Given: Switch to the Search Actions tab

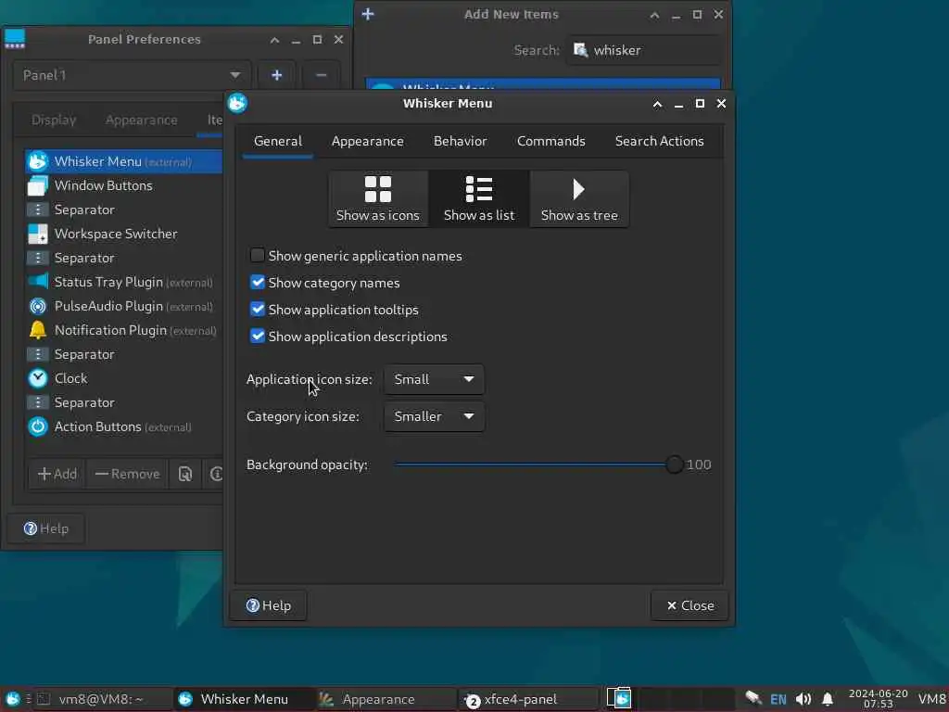Looking at the screenshot, I should tap(659, 141).
